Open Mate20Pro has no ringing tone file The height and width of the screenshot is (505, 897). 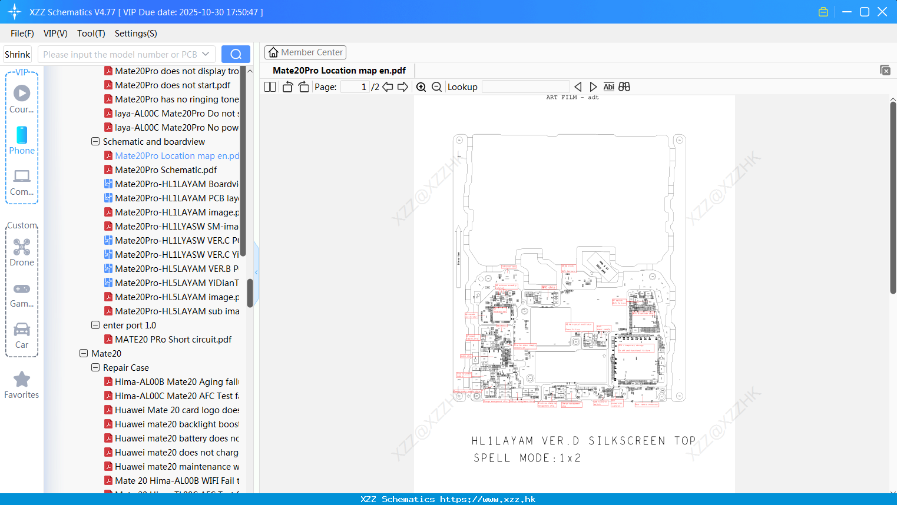172,99
